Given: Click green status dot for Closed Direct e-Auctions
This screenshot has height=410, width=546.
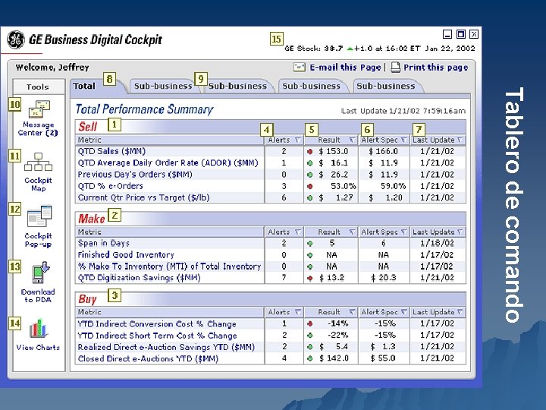Looking at the screenshot, I should [x=310, y=358].
